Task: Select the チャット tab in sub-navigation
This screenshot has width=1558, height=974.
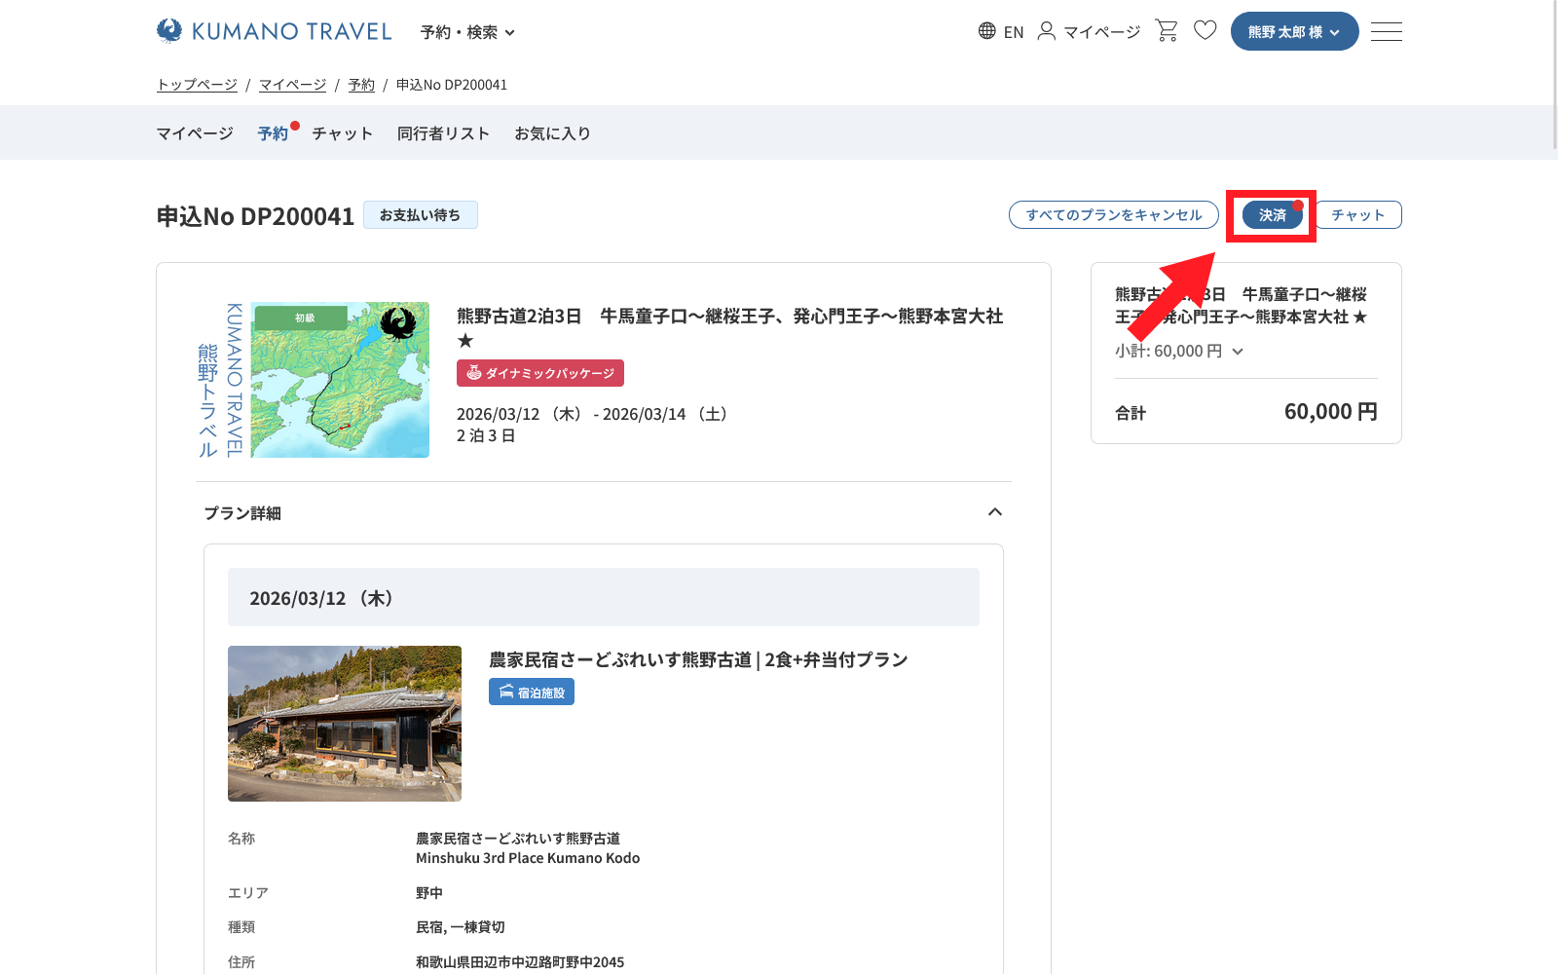Action: (x=342, y=133)
